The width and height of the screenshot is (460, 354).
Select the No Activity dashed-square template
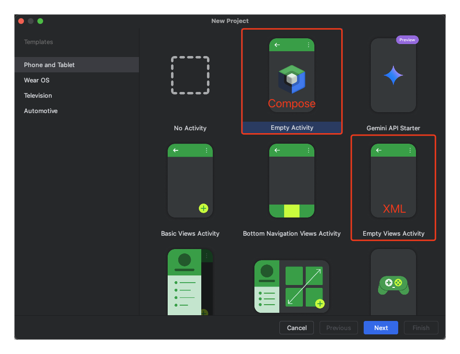[190, 75]
